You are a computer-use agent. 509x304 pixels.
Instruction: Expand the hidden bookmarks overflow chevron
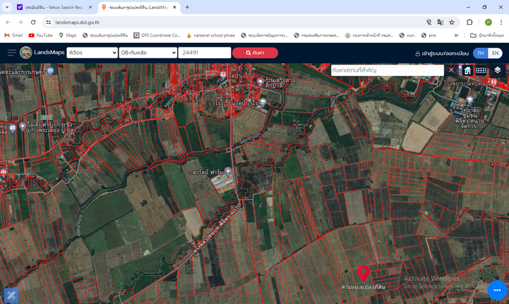click(x=456, y=35)
